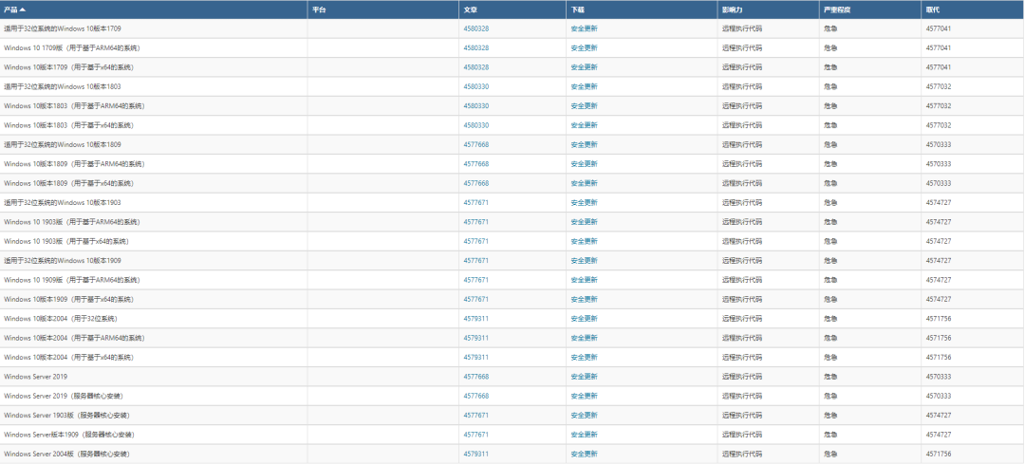Open article 4580328 for 适用于32位系统的Windows 10版本1709
This screenshot has width=1025, height=464.
(475, 28)
